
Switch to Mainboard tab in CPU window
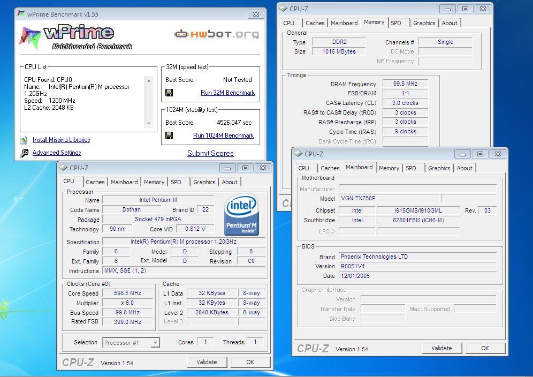coord(124,182)
